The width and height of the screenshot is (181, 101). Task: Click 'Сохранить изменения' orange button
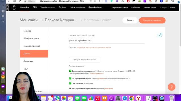point(152,20)
